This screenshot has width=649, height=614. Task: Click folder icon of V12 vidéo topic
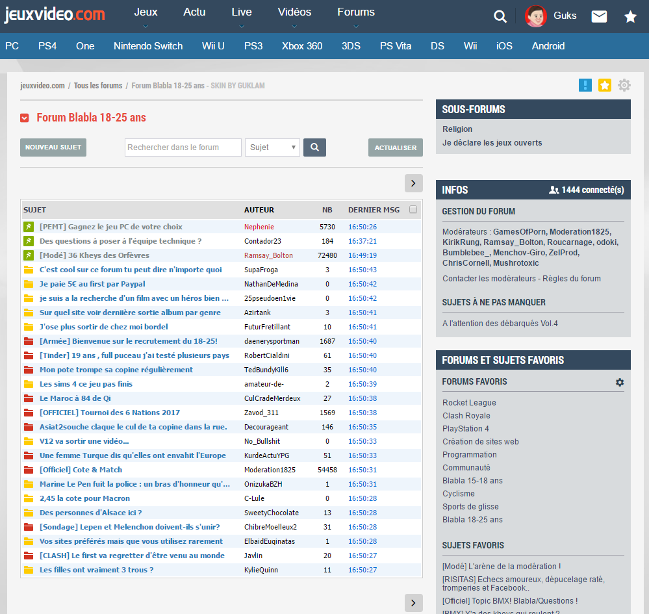pos(29,441)
